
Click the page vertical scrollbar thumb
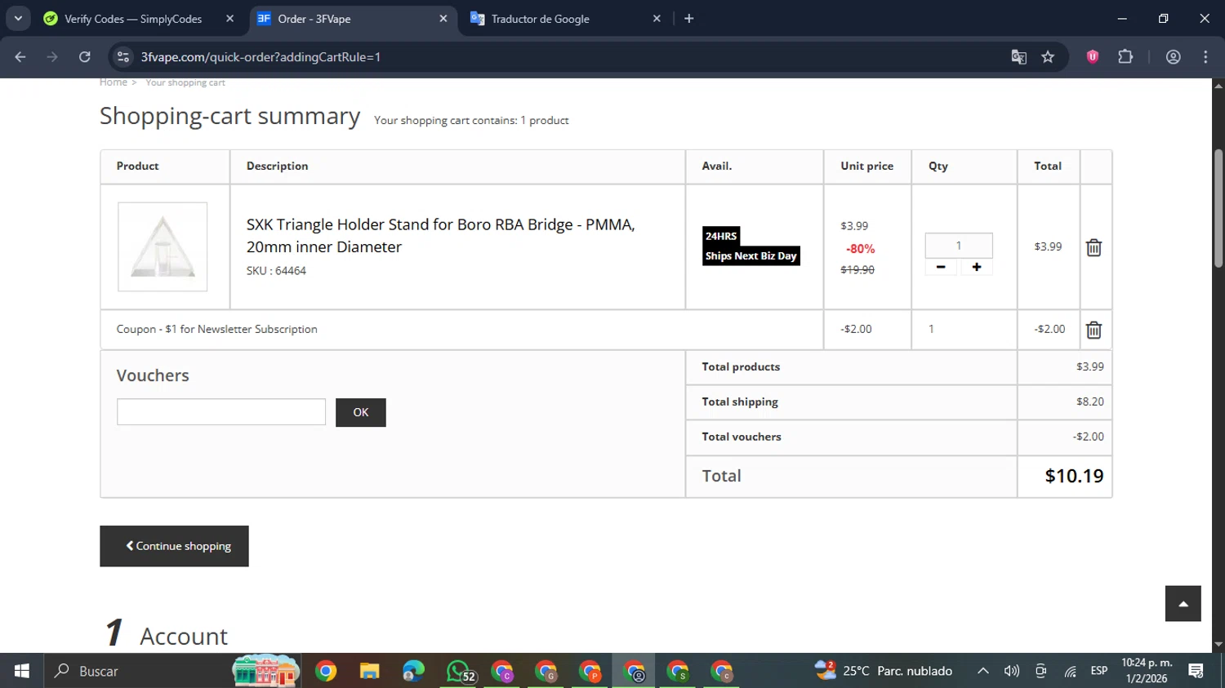click(1218, 208)
